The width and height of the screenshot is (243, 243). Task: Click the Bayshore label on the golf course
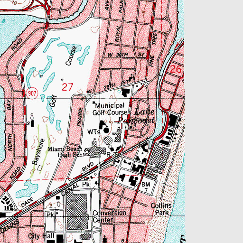[38, 151]
